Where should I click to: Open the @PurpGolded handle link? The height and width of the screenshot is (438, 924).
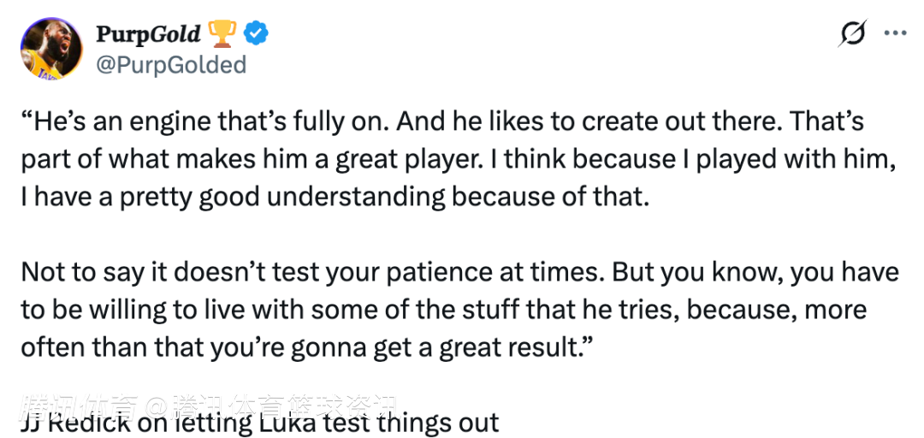[x=171, y=65]
